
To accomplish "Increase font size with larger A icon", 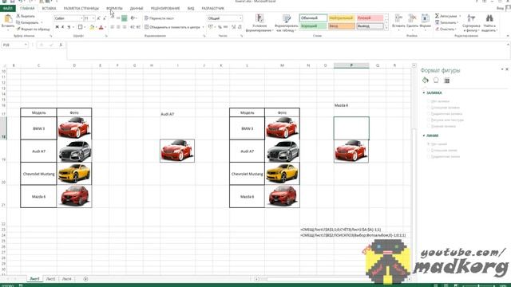I will point(99,18).
